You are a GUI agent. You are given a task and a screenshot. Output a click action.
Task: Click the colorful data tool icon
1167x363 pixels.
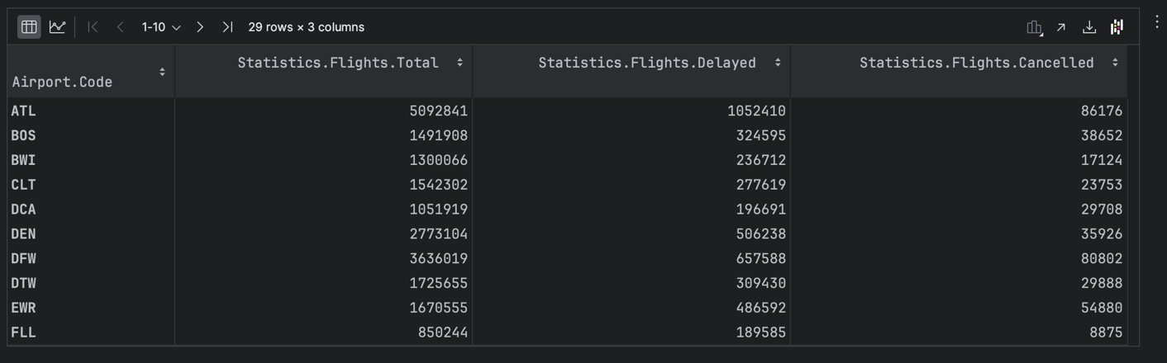pos(1117,27)
